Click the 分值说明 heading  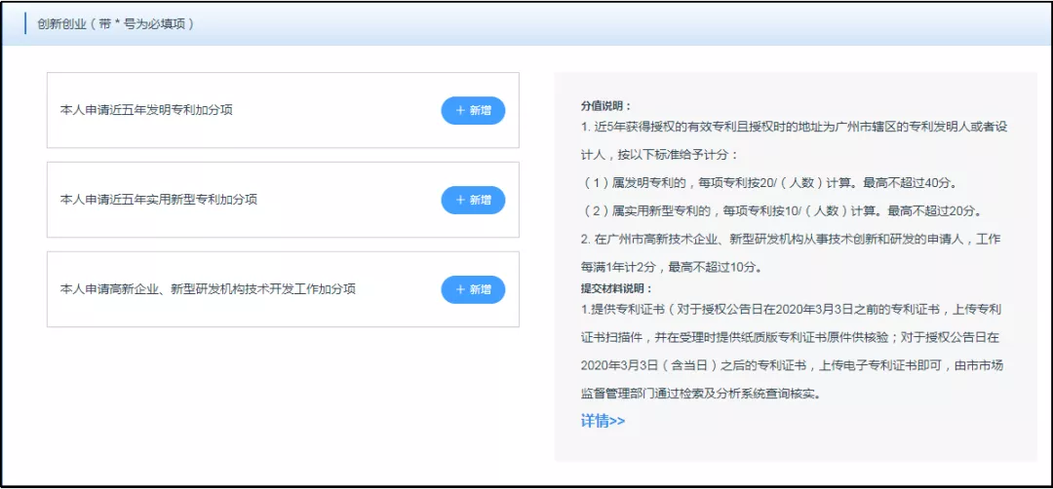coord(606,106)
